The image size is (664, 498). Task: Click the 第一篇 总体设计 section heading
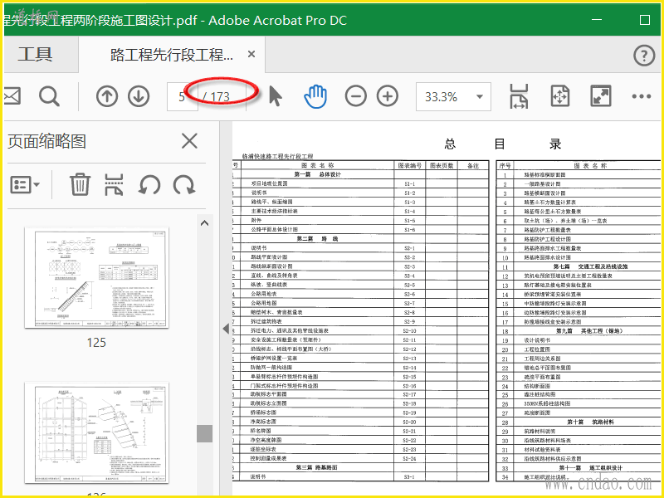click(x=318, y=174)
